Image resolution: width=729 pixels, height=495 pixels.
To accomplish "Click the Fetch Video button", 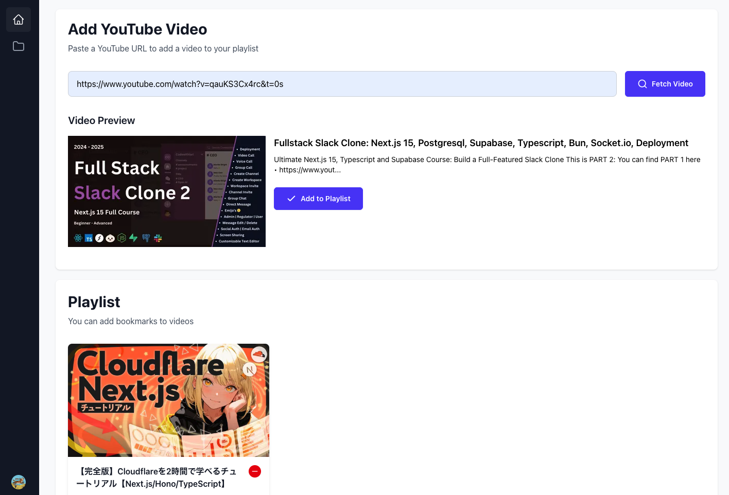I will coord(665,84).
